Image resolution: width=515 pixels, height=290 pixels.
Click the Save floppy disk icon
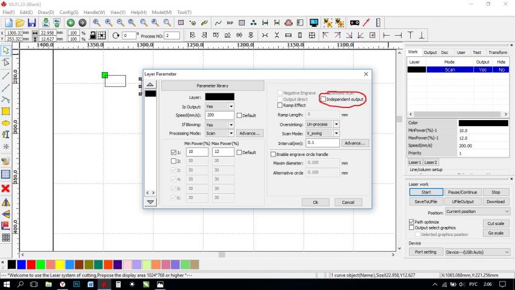click(32, 22)
